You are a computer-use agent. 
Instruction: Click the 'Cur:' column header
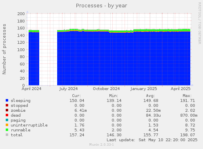(76, 96)
